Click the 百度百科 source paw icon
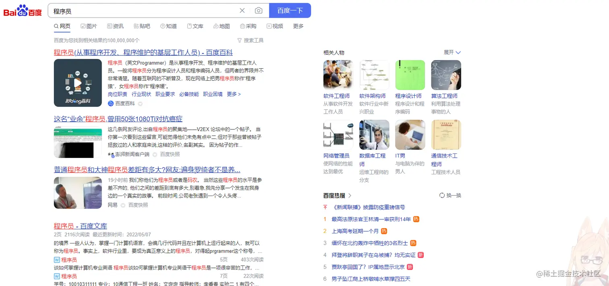The image size is (609, 286). (111, 104)
